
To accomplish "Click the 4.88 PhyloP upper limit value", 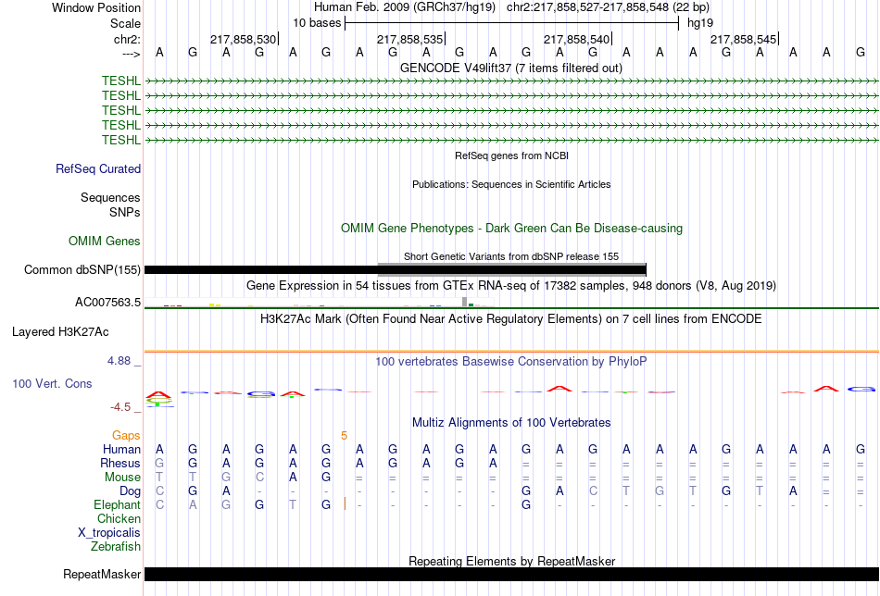I will tap(119, 361).
